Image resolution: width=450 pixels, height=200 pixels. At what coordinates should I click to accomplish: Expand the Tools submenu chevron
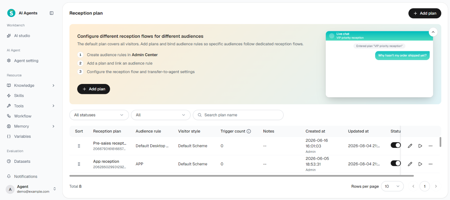pyautogui.click(x=53, y=106)
